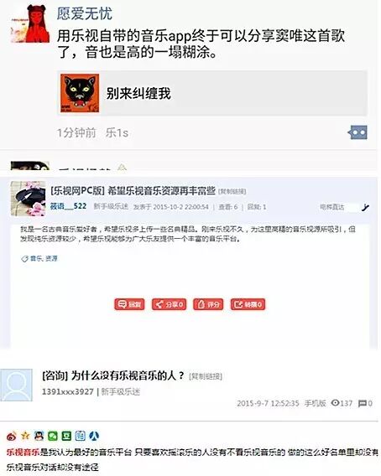Viewport: 381px width, 476px height.
Task: Click the red-figure avatar of 愿爱无忧
Action: [x=30, y=23]
